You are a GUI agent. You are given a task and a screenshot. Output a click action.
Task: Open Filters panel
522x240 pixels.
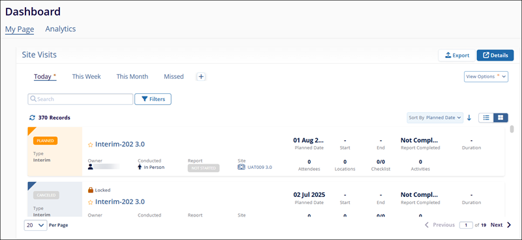click(153, 99)
